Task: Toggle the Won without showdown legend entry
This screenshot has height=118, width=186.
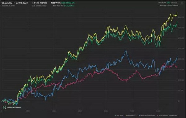Action: click(167, 115)
